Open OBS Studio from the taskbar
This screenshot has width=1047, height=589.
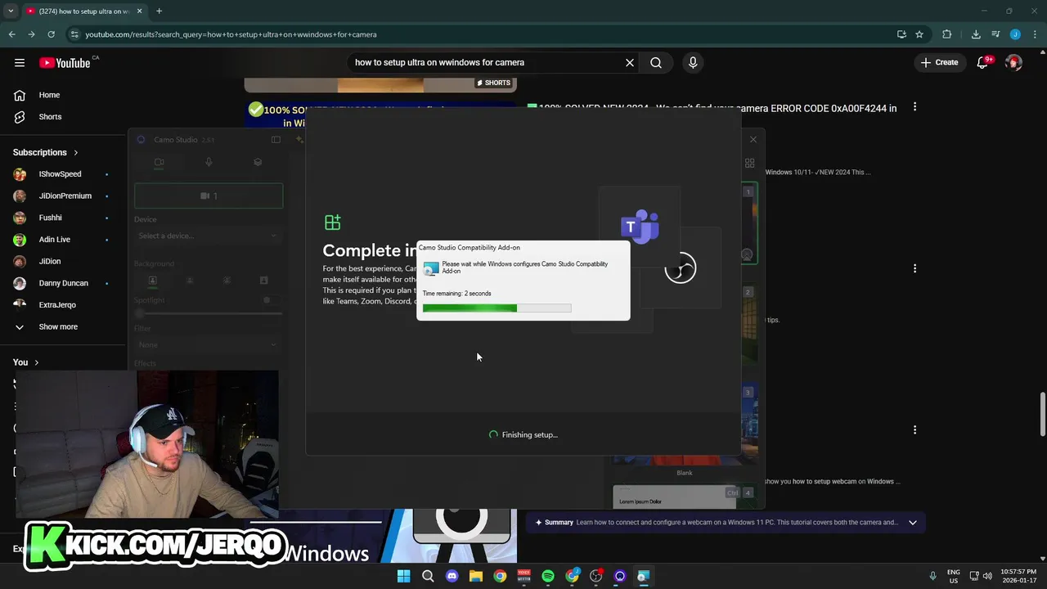coord(596,576)
